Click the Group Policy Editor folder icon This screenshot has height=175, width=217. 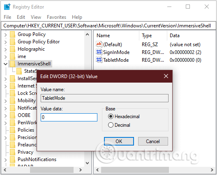12,42
